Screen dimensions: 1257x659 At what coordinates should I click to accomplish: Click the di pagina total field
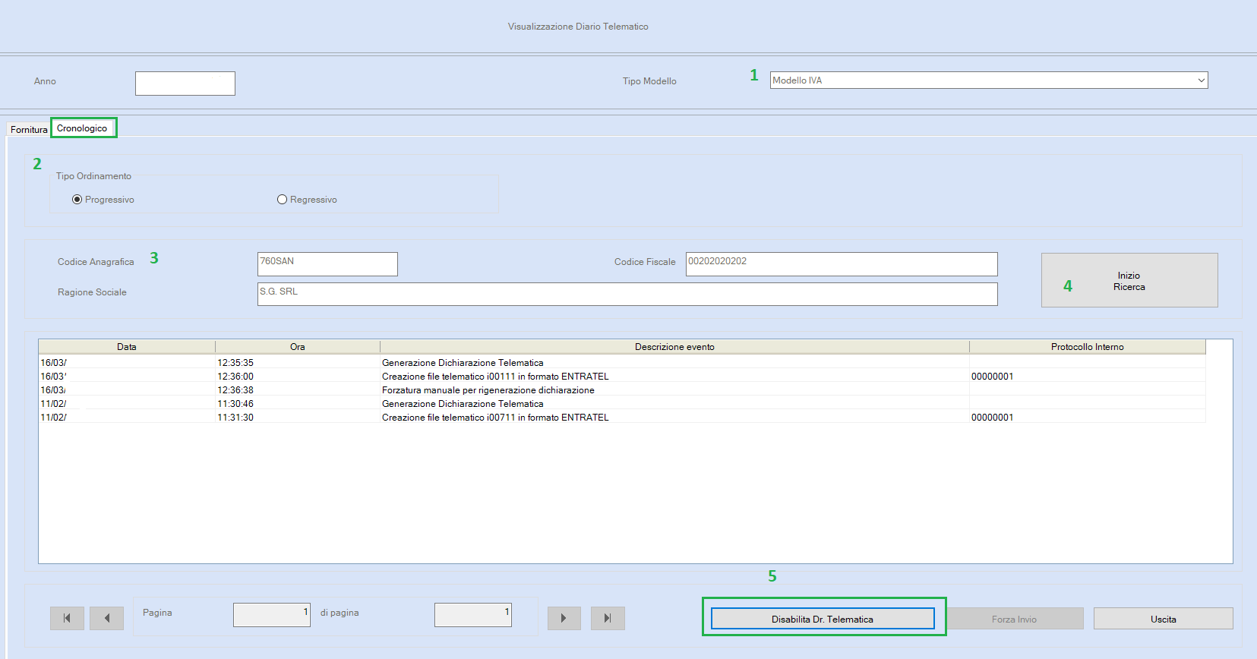[x=473, y=615]
